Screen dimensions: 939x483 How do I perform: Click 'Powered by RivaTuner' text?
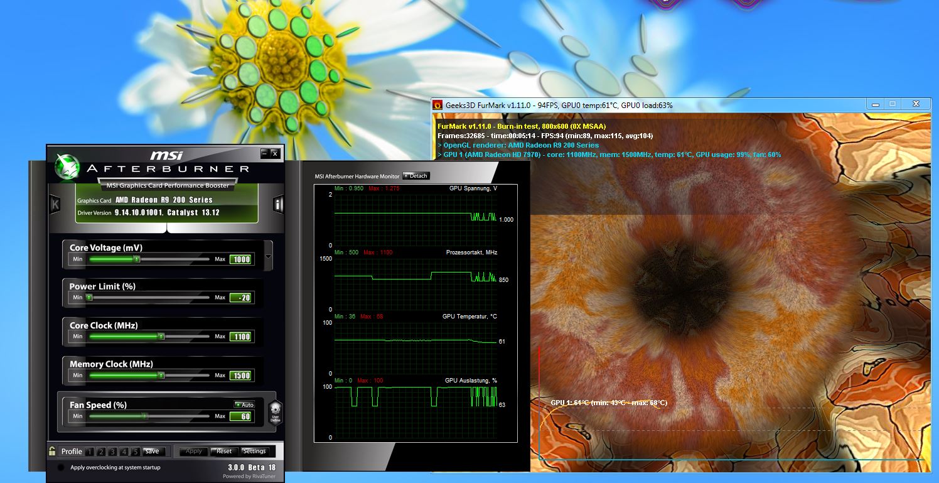click(249, 476)
